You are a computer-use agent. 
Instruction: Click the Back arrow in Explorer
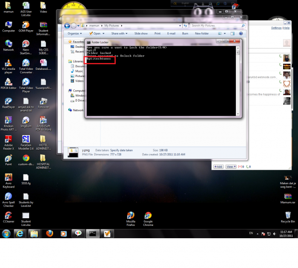pos(67,26)
